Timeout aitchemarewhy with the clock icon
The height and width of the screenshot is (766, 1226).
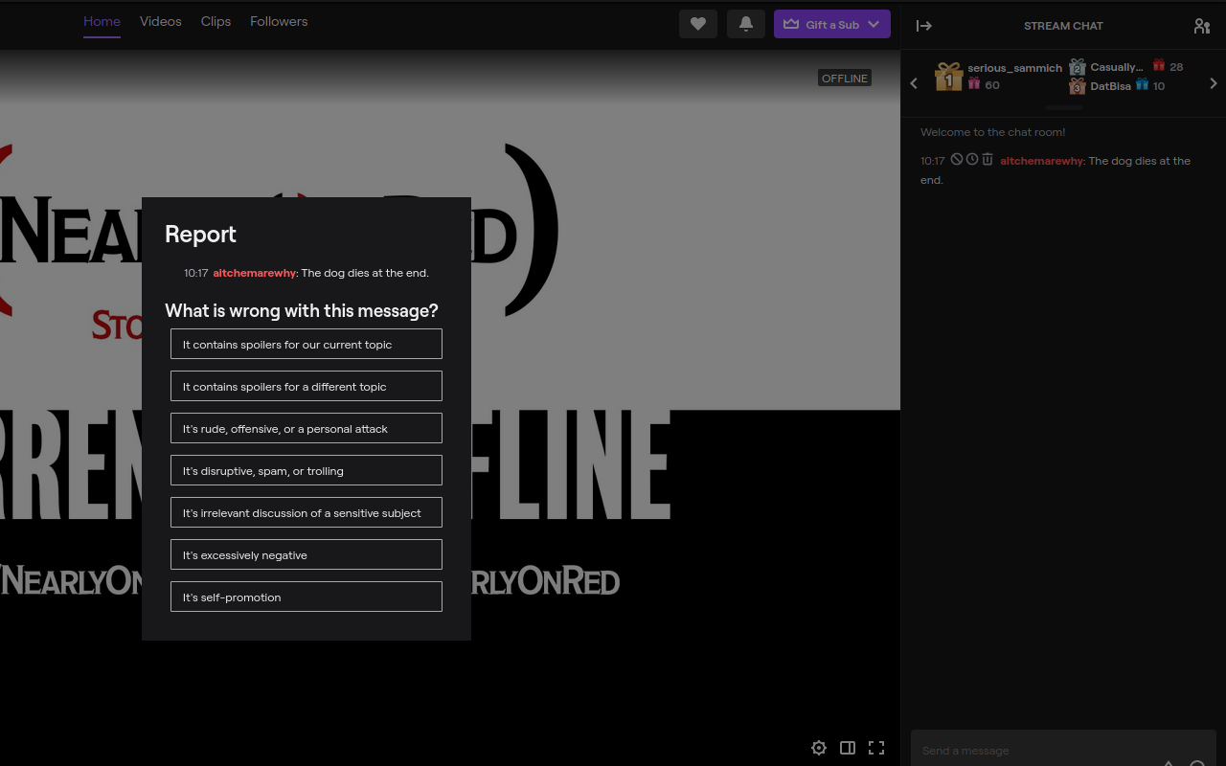point(972,159)
